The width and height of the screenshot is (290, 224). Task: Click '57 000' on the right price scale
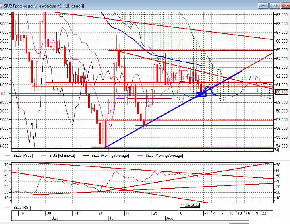[x=282, y=120]
